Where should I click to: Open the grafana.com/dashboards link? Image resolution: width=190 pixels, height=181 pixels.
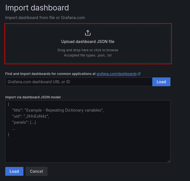click(116, 74)
